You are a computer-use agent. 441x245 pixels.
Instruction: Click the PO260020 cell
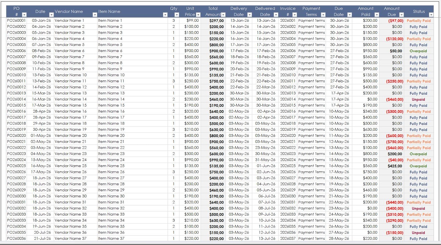click(16, 135)
